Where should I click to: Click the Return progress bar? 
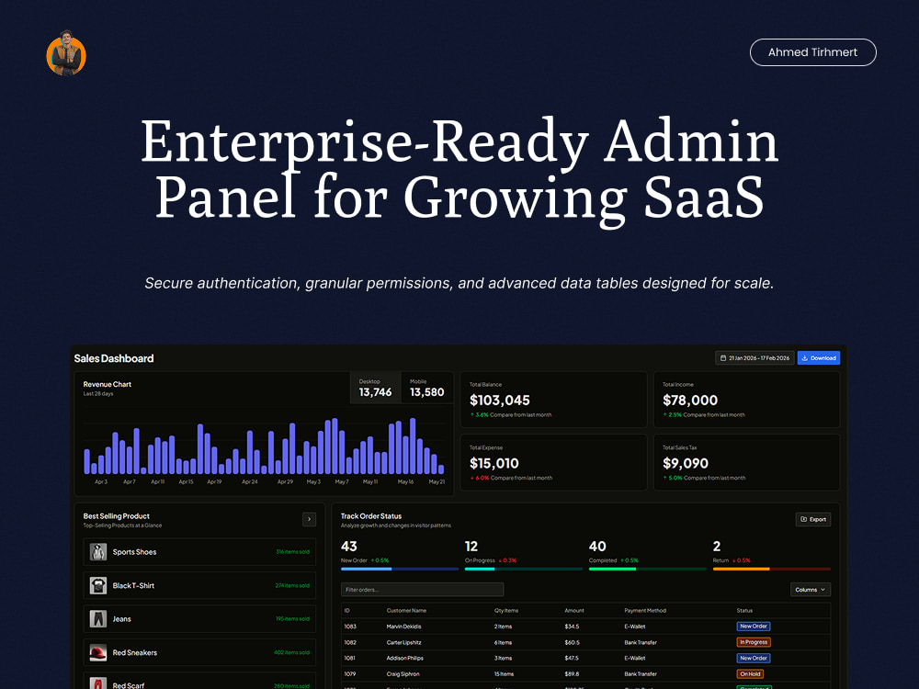[772, 569]
